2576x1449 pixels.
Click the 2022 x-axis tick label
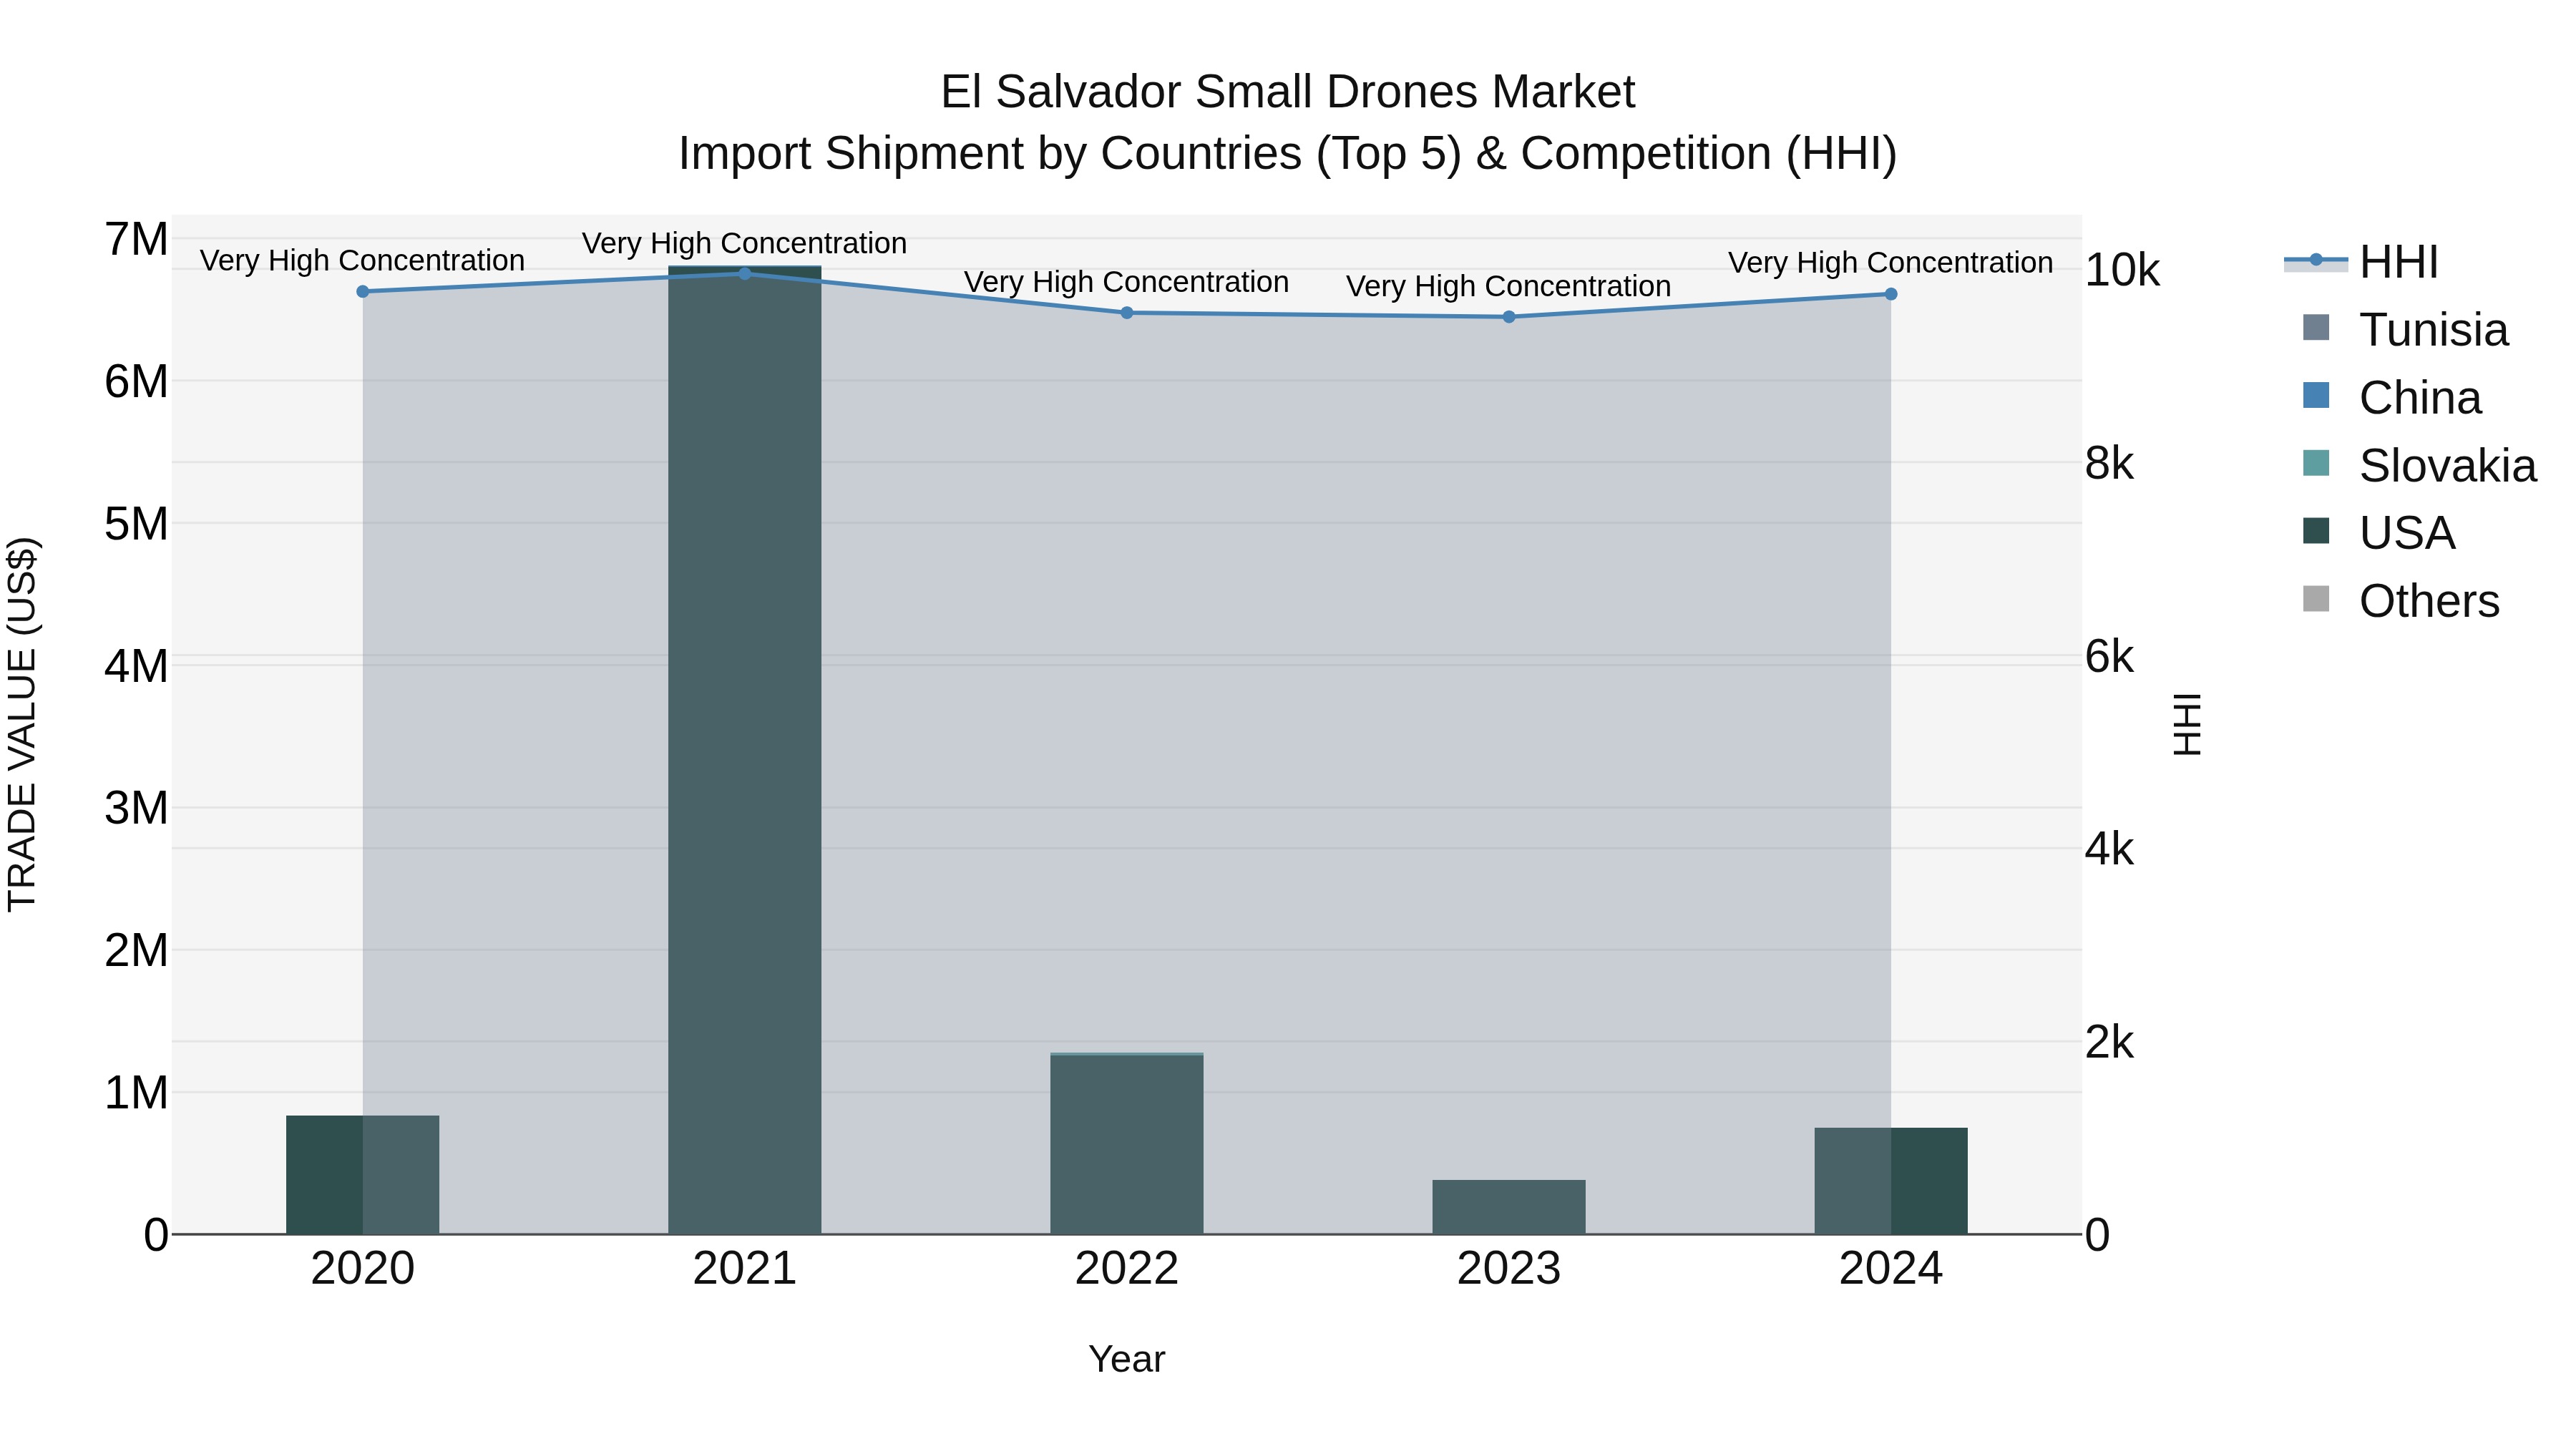[1127, 1269]
